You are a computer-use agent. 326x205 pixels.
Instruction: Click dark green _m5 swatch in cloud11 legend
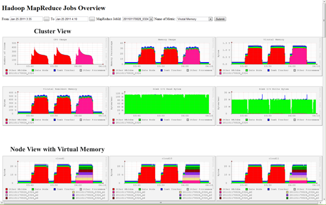[288, 198]
